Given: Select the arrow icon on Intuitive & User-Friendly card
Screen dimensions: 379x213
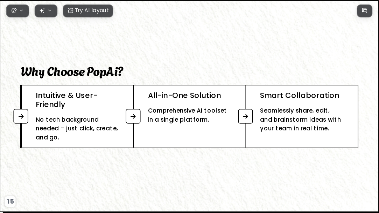Looking at the screenshot, I should pyautogui.click(x=21, y=116).
